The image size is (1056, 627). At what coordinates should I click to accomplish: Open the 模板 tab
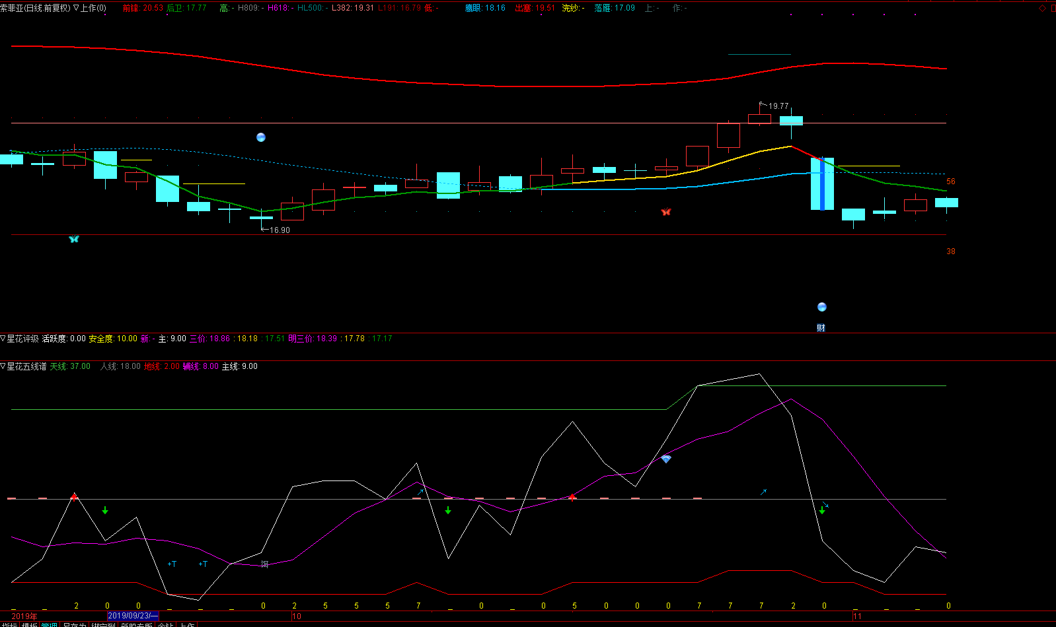(30, 624)
